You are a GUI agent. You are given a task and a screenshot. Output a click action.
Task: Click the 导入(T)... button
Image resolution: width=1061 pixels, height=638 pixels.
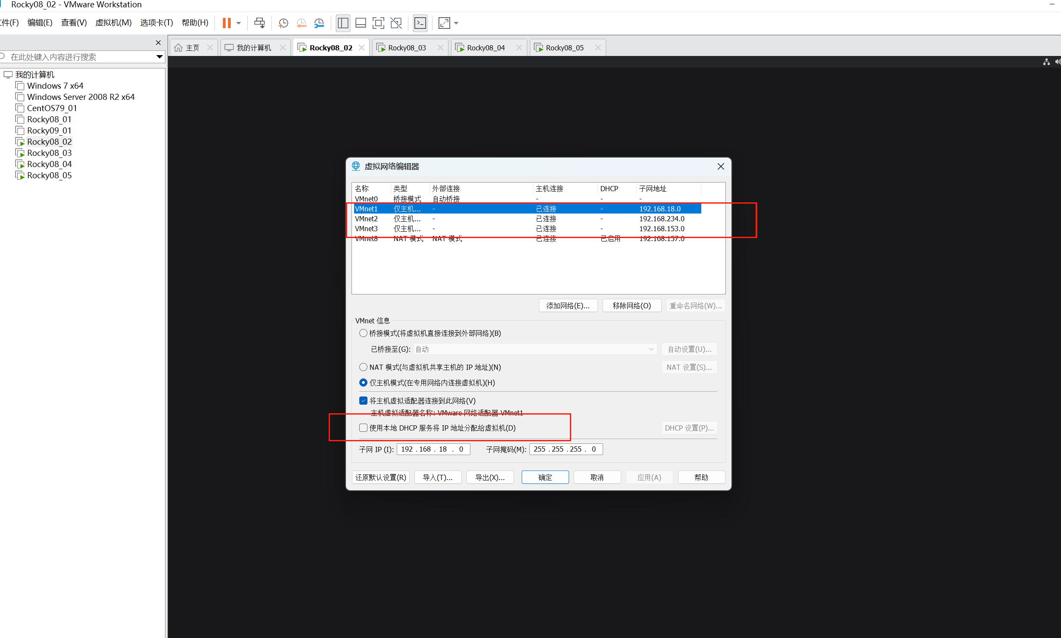(438, 477)
